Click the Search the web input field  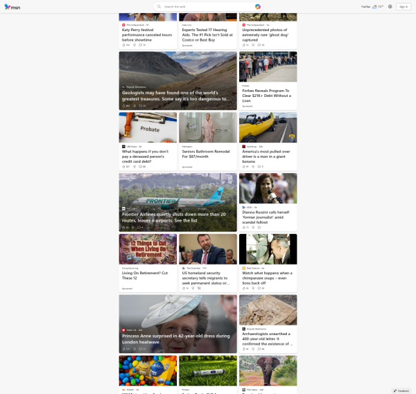point(207,7)
